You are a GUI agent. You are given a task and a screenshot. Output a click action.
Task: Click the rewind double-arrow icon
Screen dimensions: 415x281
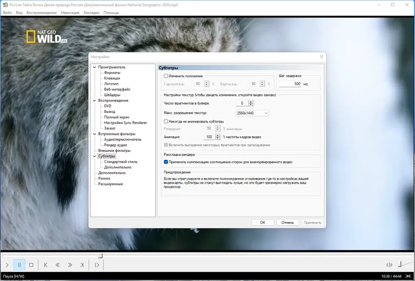[57, 265]
